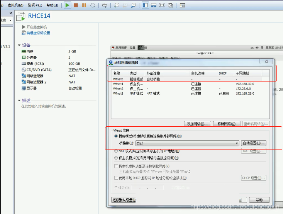Click the 192.168.26.0 subnet cell
Viewport: 283px width, 214px height.
(x=245, y=93)
